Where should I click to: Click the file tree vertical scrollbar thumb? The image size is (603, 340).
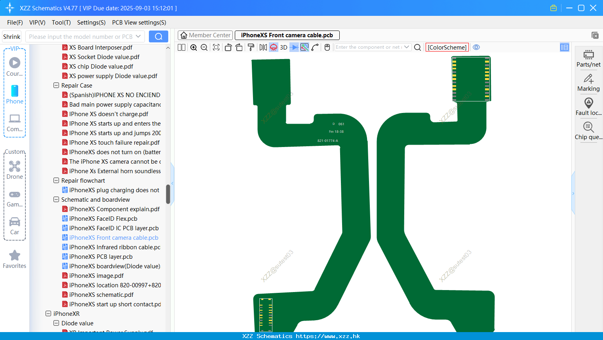pyautogui.click(x=168, y=194)
